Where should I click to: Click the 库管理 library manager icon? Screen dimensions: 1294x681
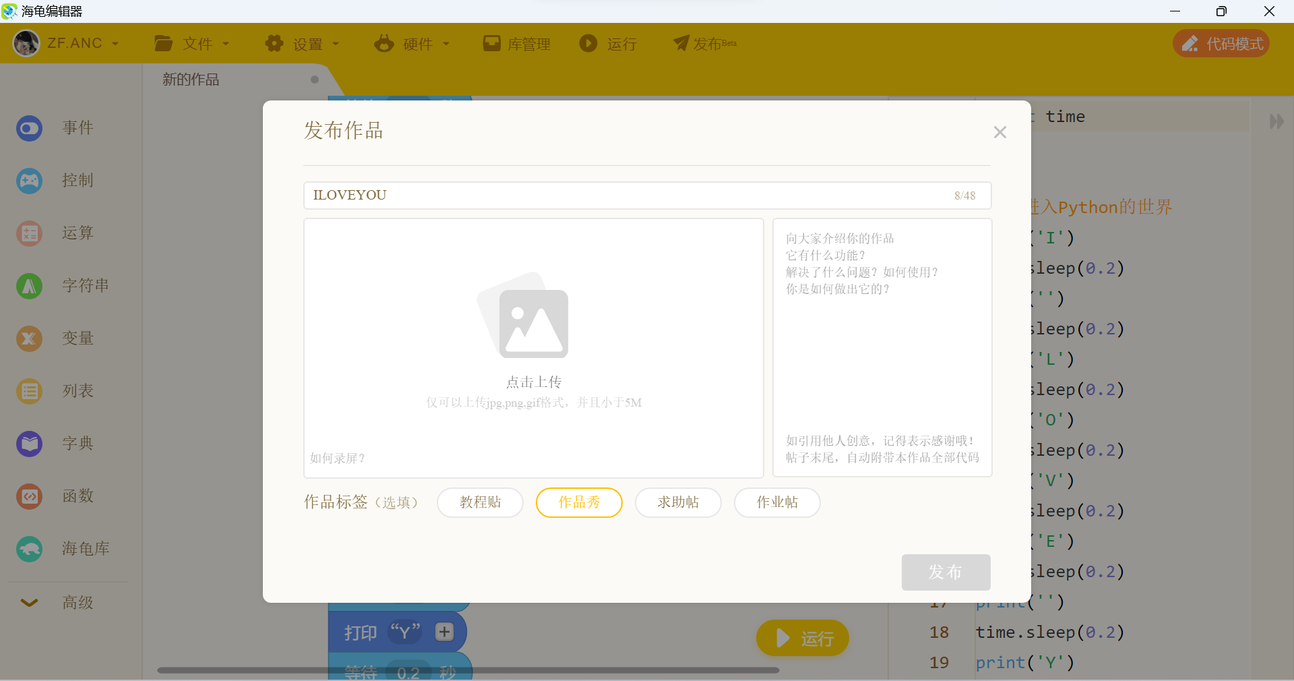point(492,44)
